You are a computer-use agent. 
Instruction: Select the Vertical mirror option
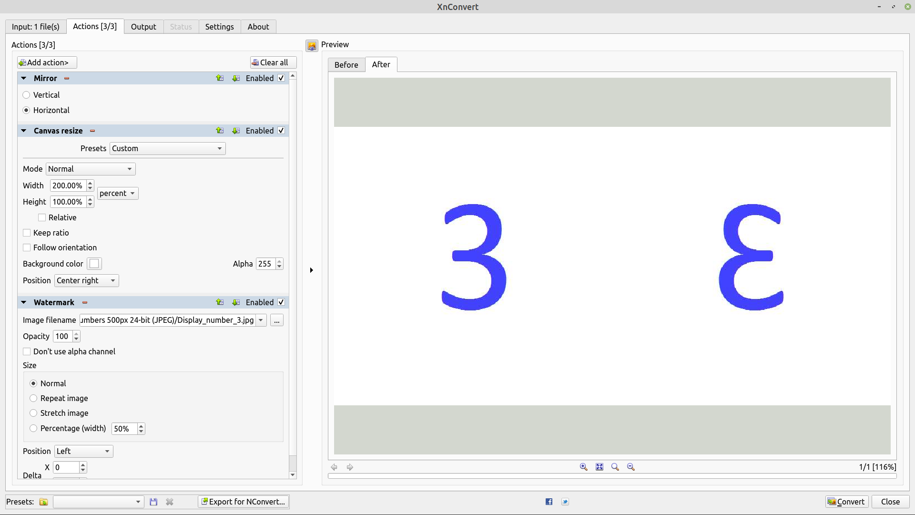[27, 95]
